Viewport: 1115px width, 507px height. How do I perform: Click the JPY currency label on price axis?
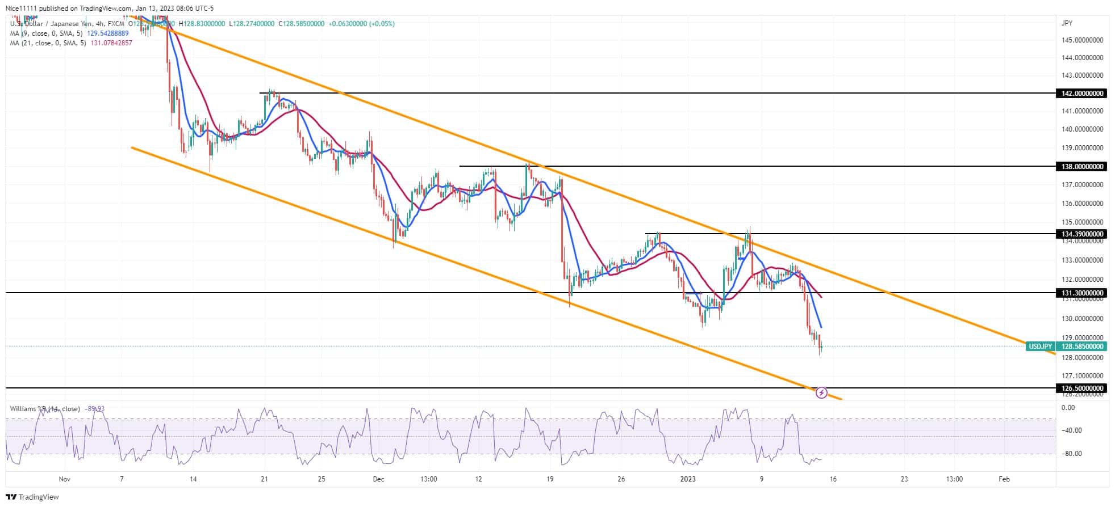tap(1067, 23)
